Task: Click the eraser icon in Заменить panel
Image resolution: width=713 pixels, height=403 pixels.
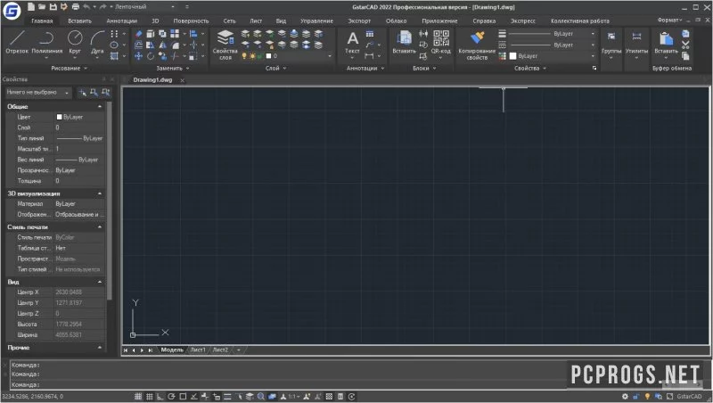Action: 139,34
